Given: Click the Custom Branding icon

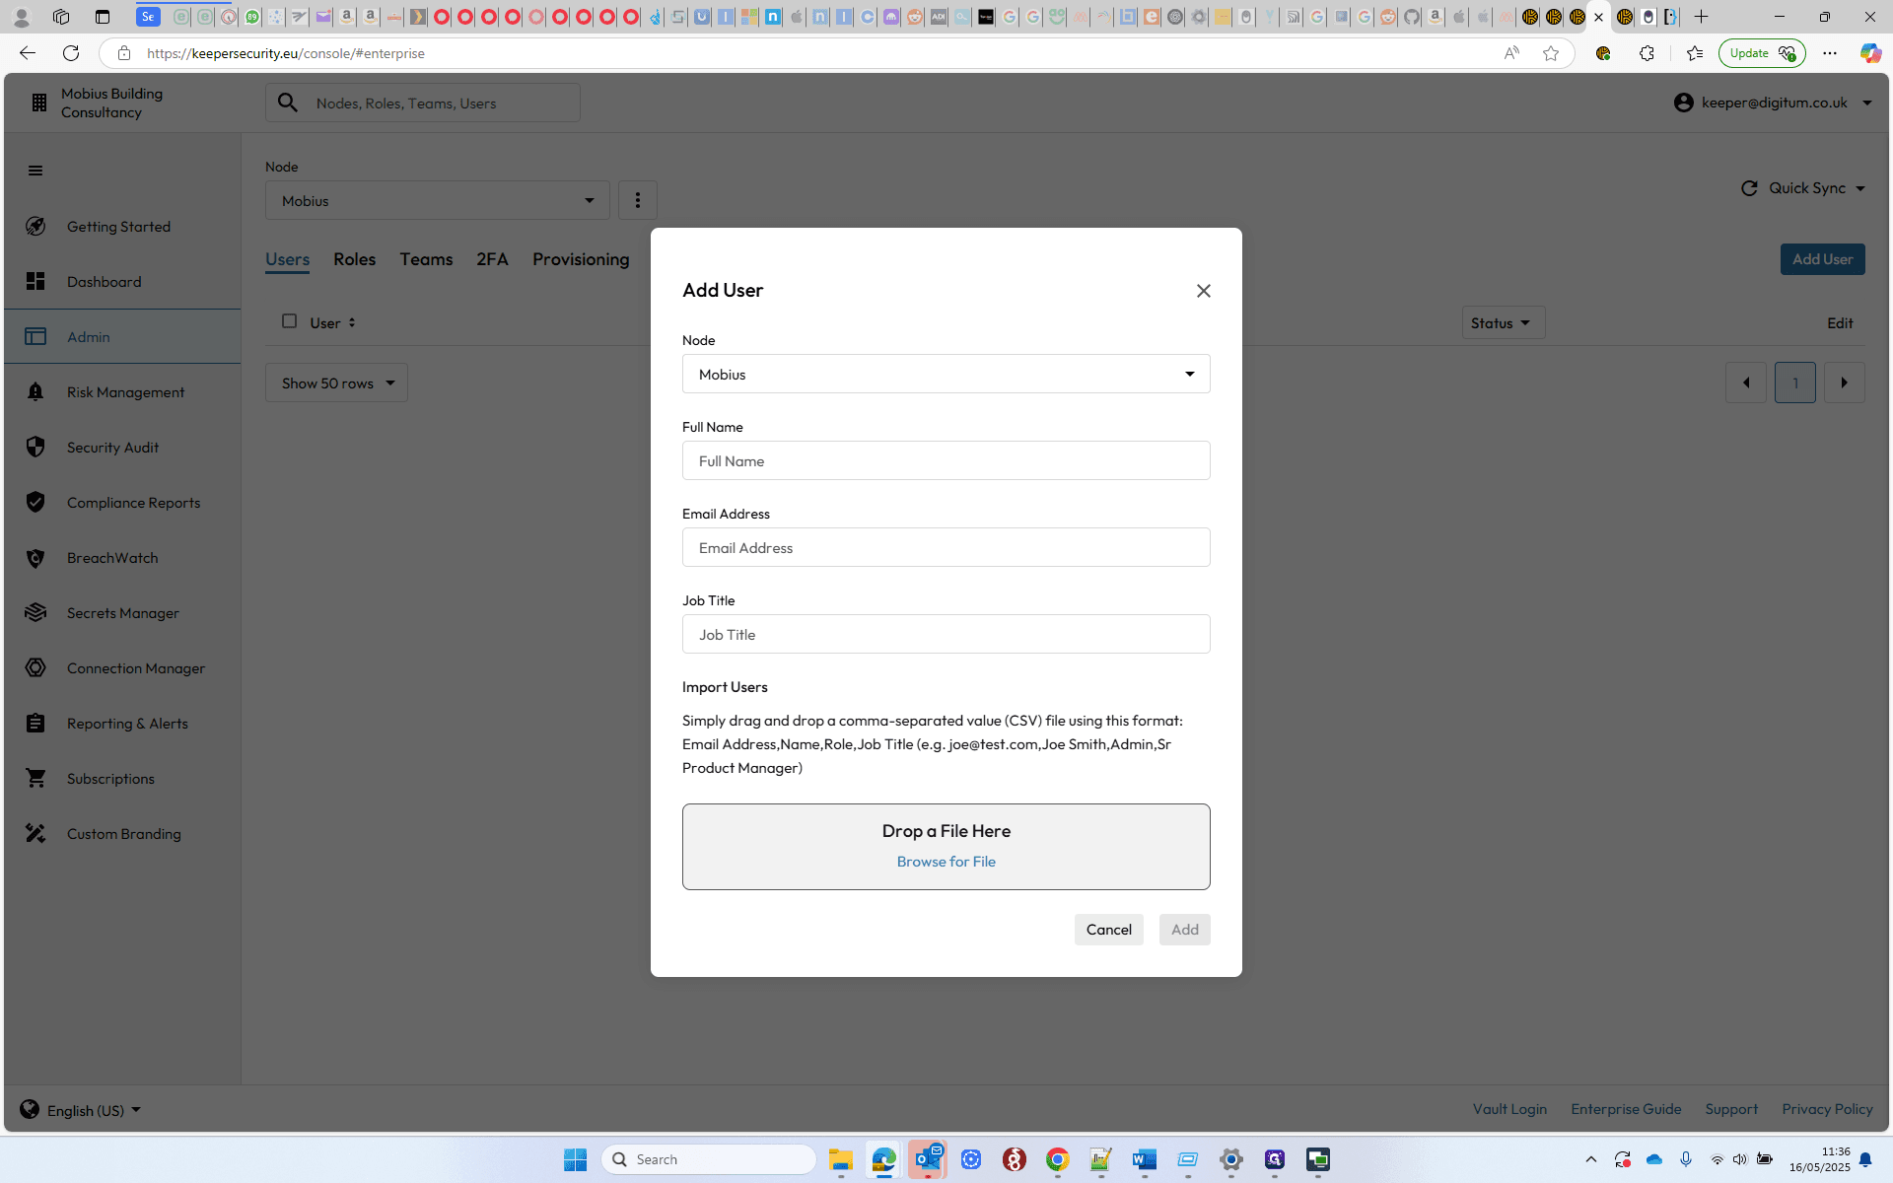Looking at the screenshot, I should 35,834.
